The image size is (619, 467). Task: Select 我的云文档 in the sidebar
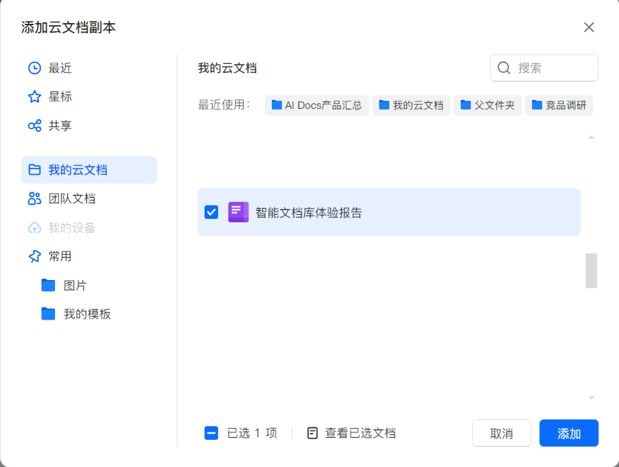[x=89, y=170]
